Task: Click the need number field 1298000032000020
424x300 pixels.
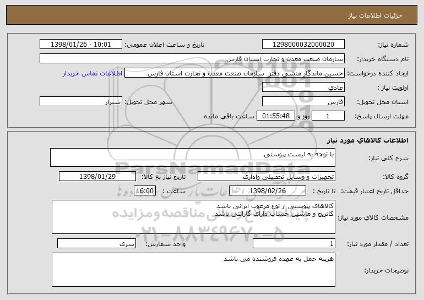Action: (303, 45)
